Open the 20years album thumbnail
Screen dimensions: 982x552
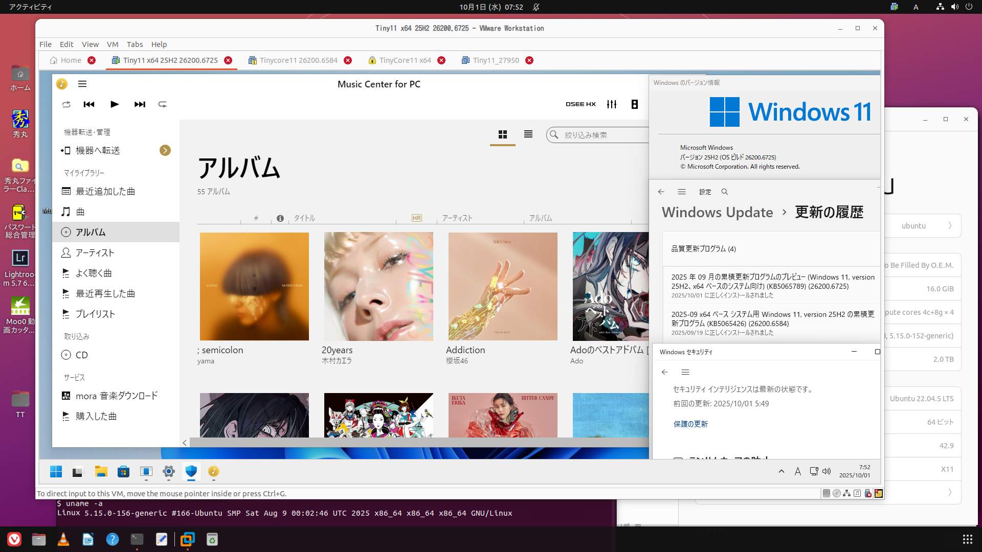378,286
